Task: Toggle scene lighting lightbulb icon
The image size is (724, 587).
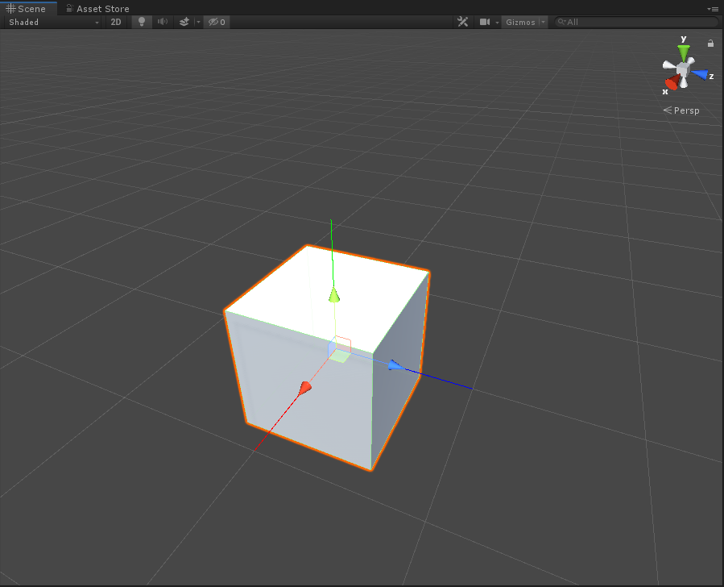Action: coord(142,23)
